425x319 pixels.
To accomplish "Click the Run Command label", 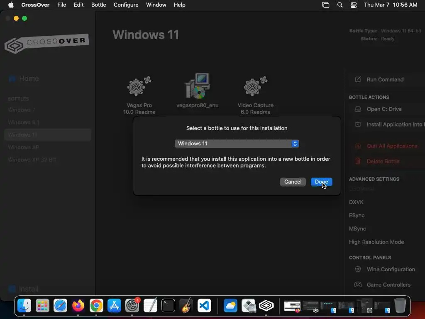I will tap(385, 79).
